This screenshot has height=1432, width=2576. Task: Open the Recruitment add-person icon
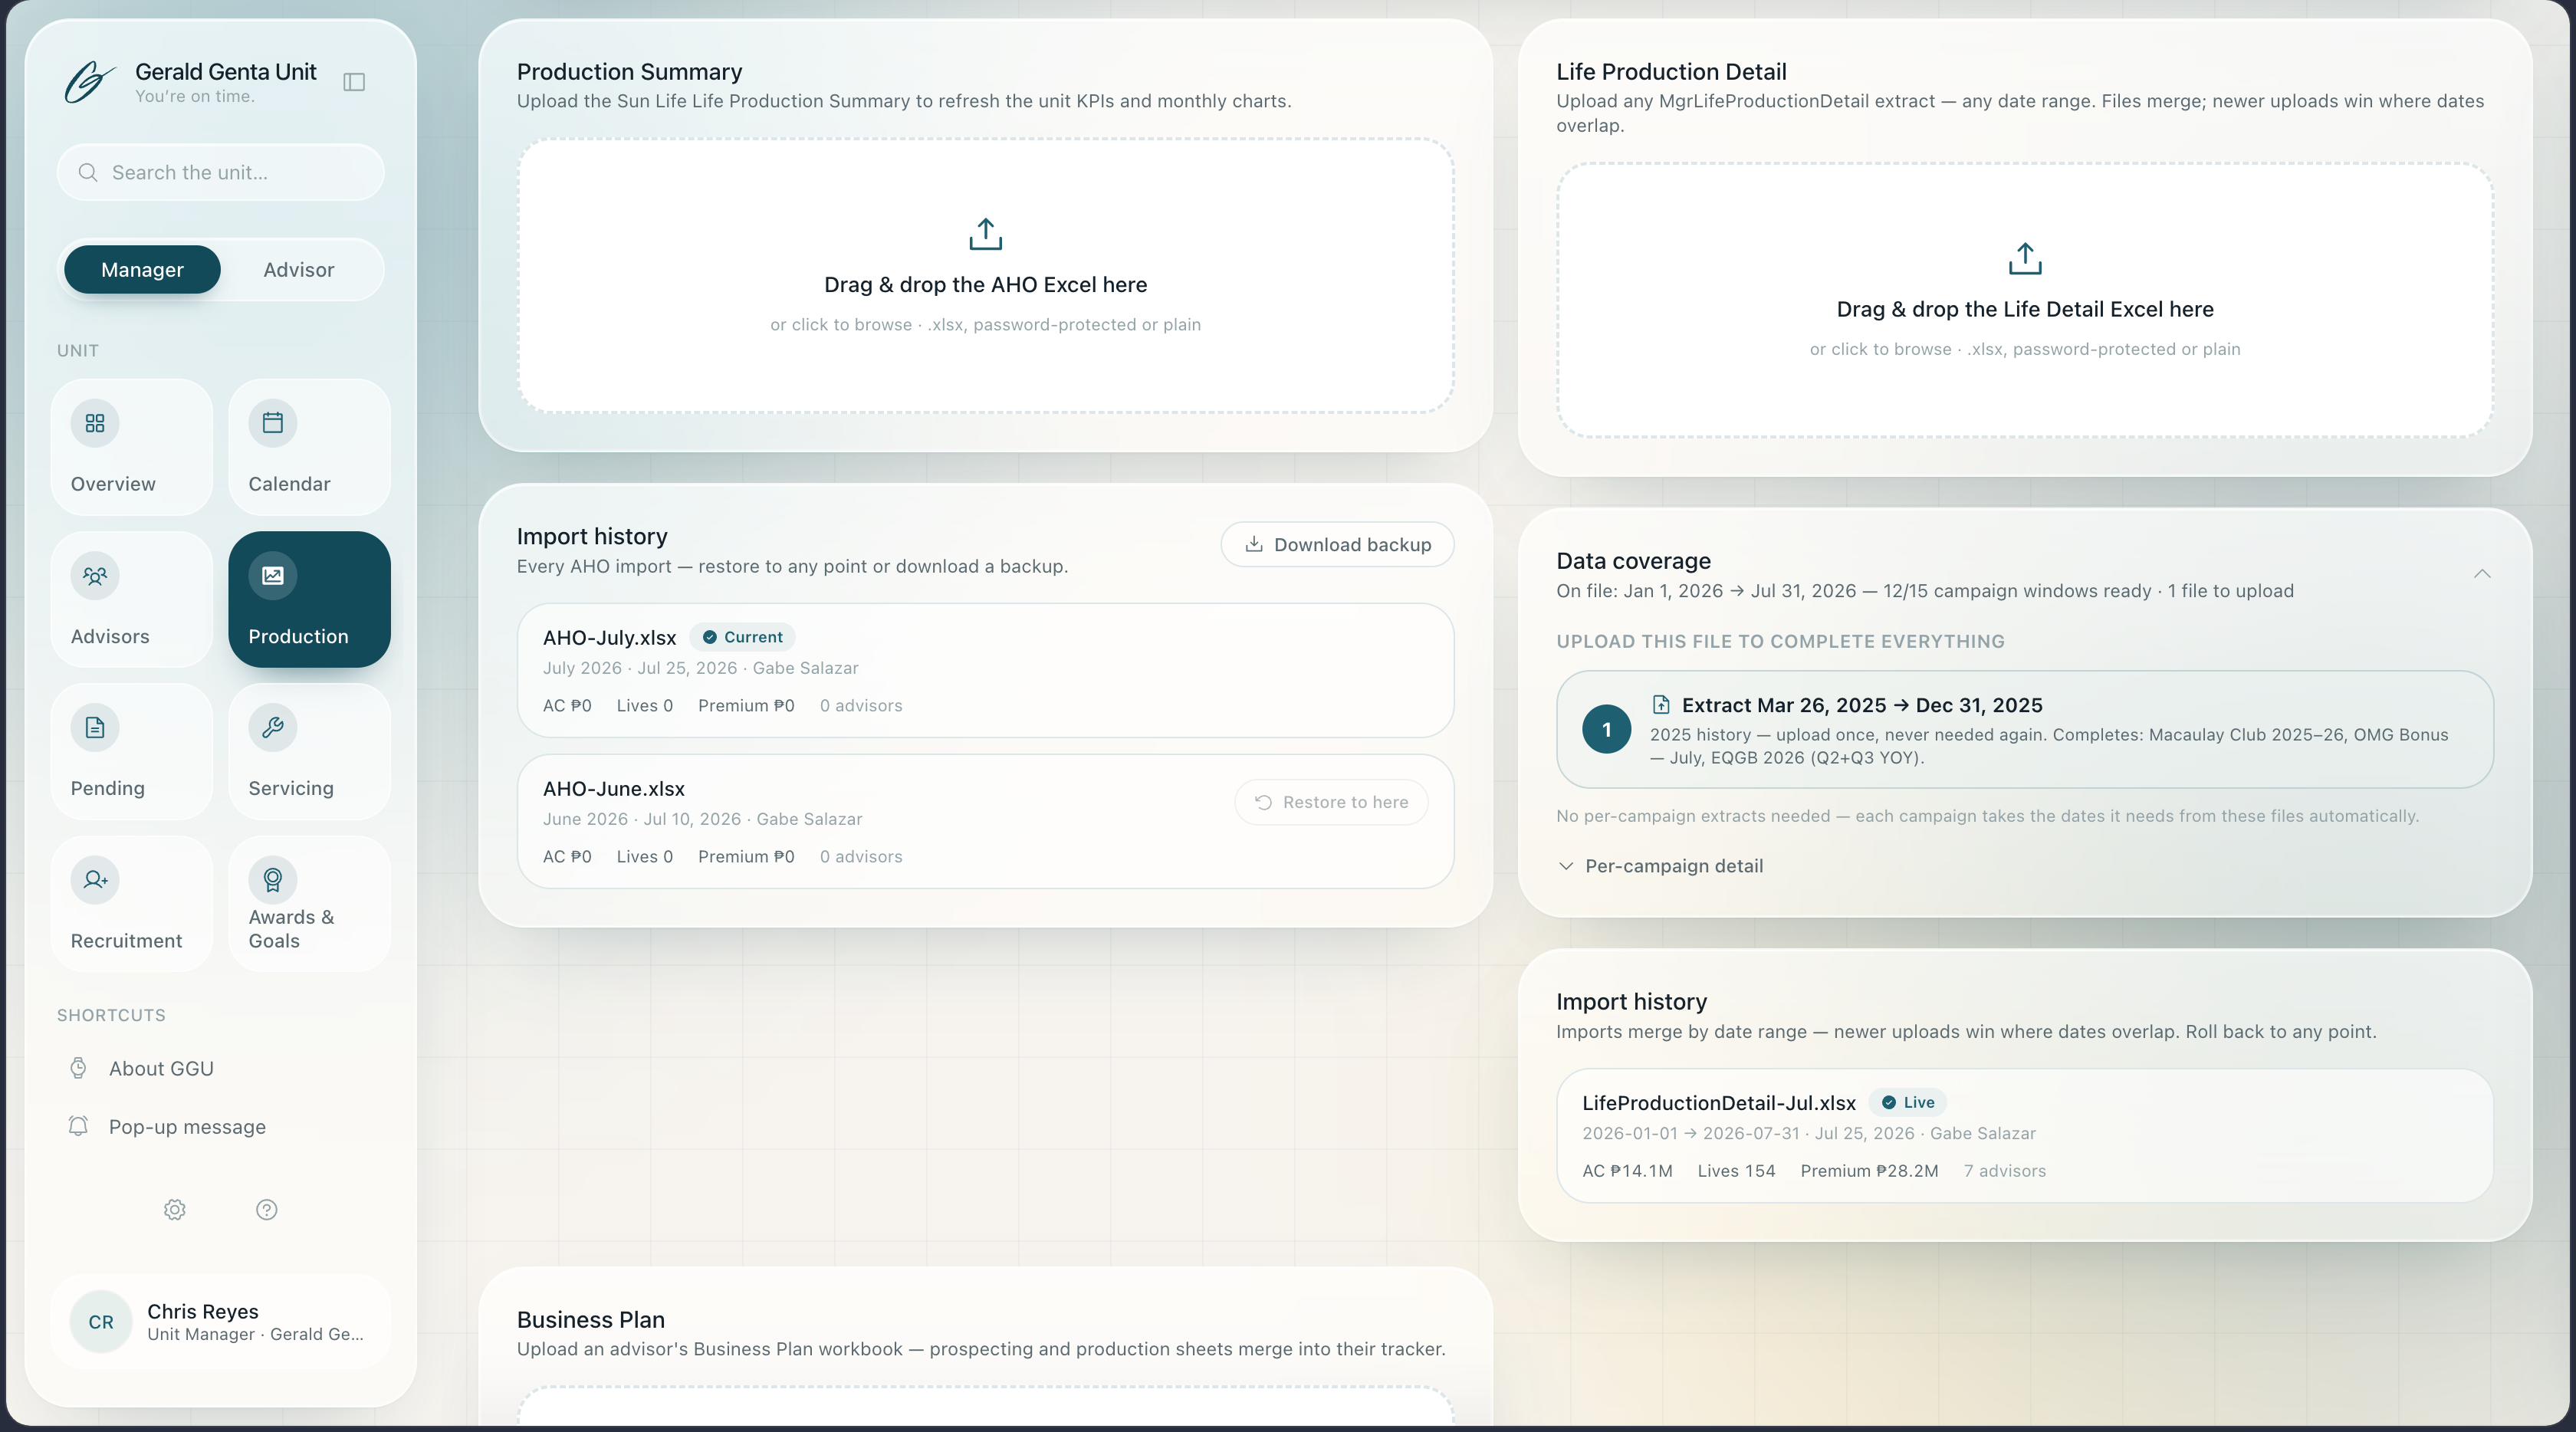(95, 880)
